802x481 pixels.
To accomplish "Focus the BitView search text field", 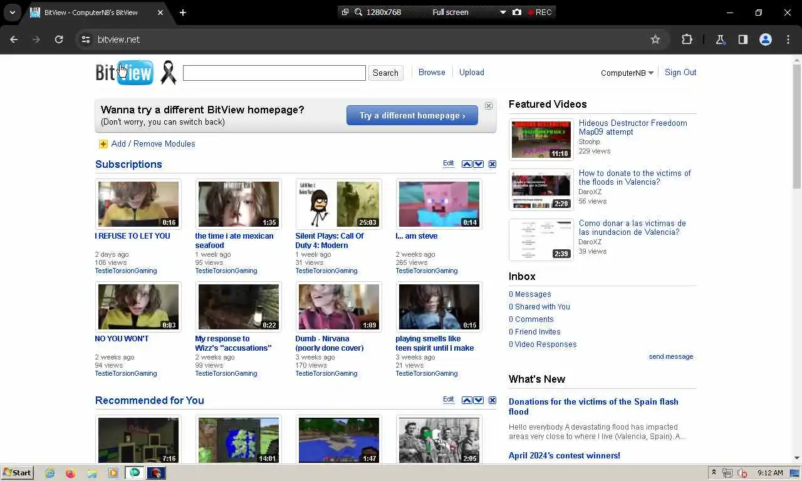I will [x=274, y=73].
